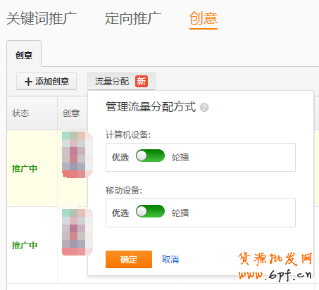Toggle the 移动设备 优选/轮播 switch
Image resolution: width=319 pixels, height=290 pixels.
pos(150,211)
